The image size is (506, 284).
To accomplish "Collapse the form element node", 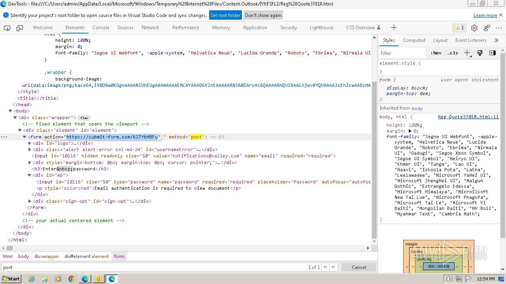I will 25,137.
